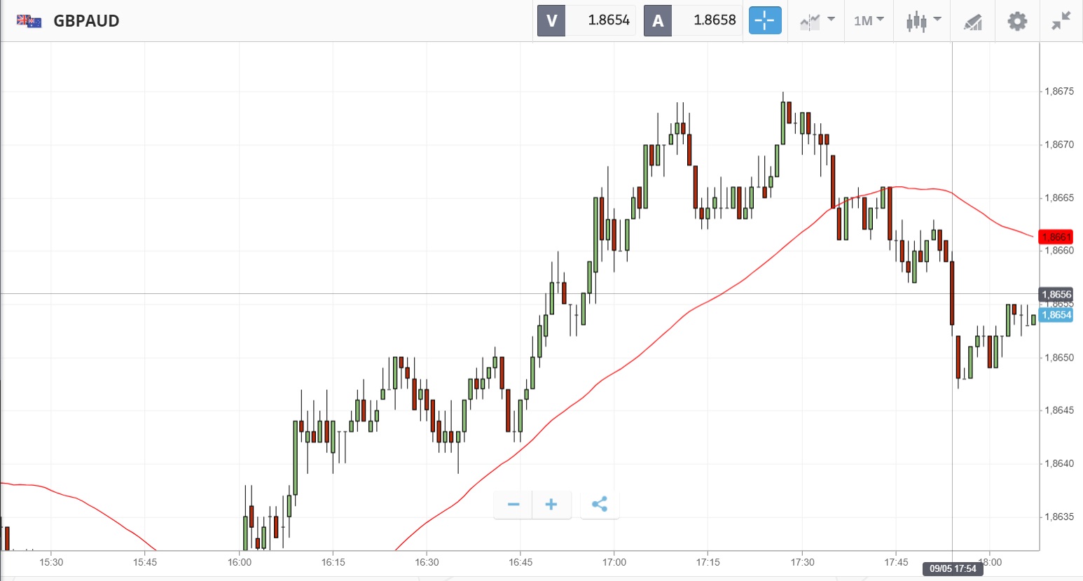The height and width of the screenshot is (581, 1083).
Task: Click the A buy price 1.8658 button
Action: [692, 21]
